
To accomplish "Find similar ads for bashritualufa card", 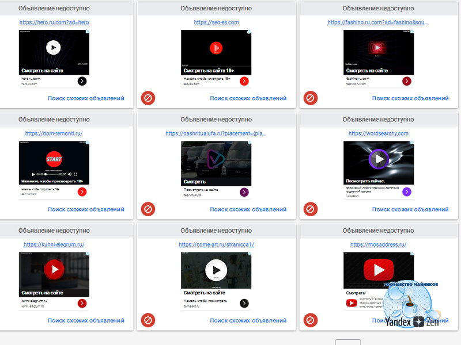I will point(248,209).
